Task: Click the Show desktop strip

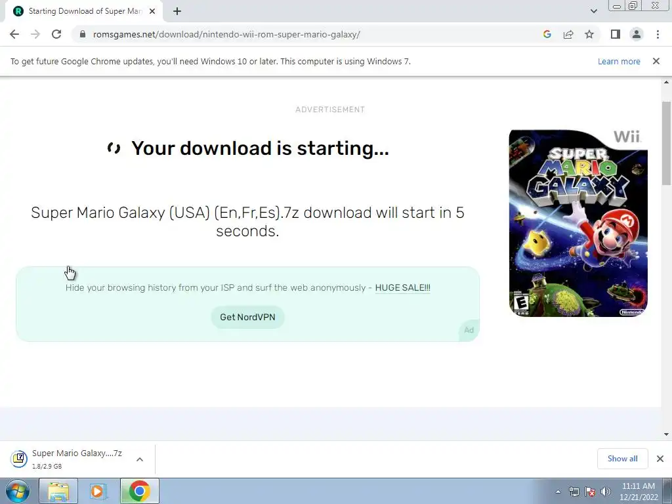Action: (x=667, y=491)
